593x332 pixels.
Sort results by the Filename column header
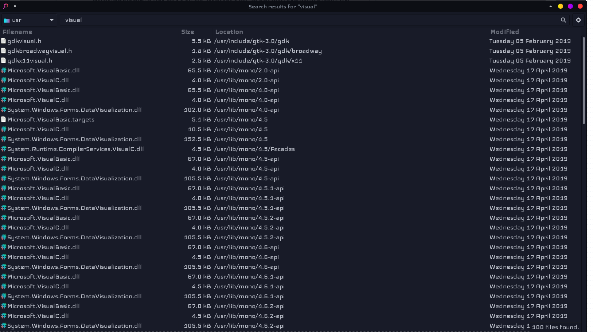(17, 32)
